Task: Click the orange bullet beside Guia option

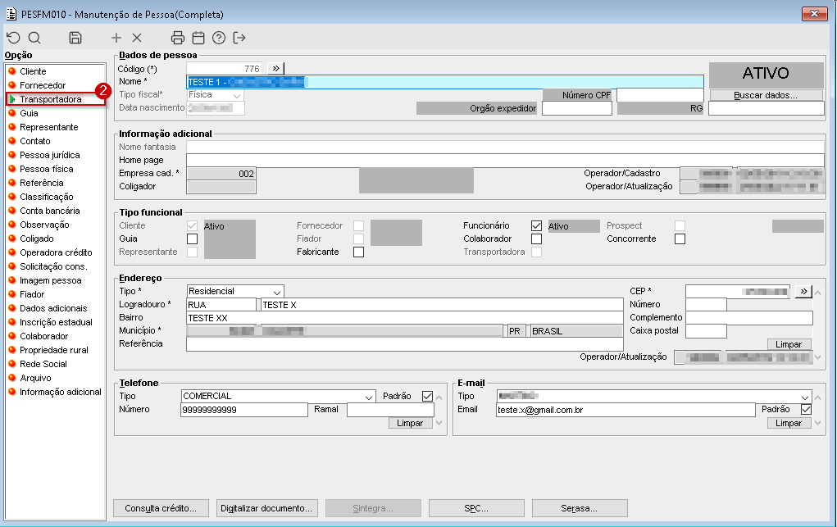Action: tap(12, 112)
